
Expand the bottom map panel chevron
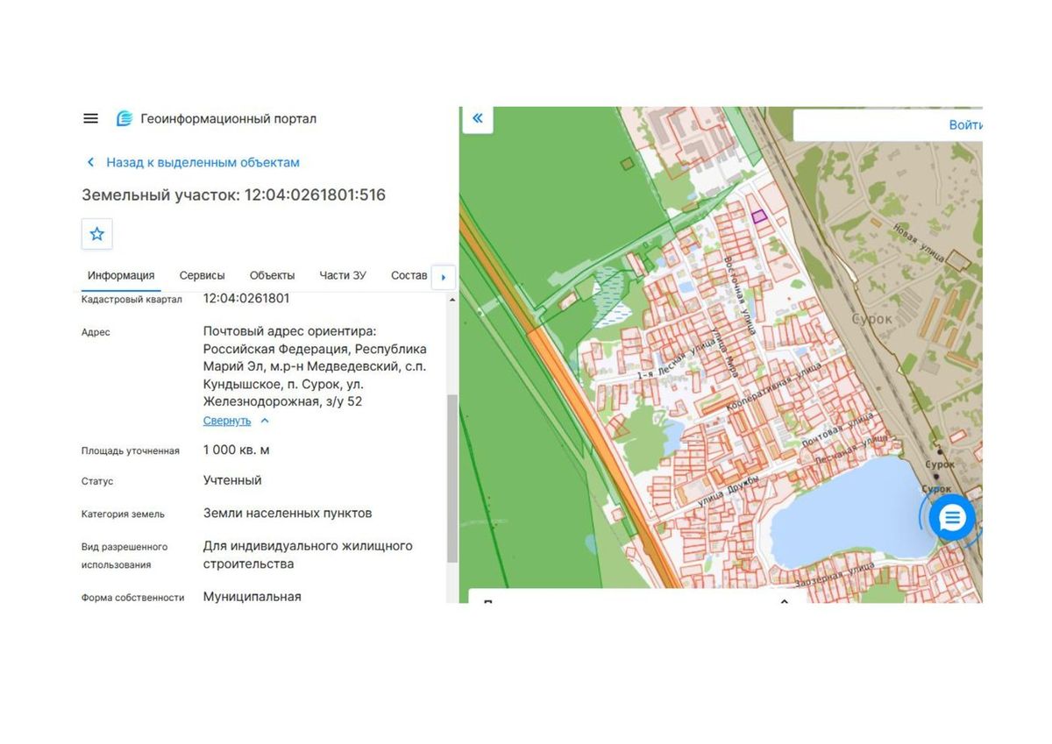coord(785,600)
